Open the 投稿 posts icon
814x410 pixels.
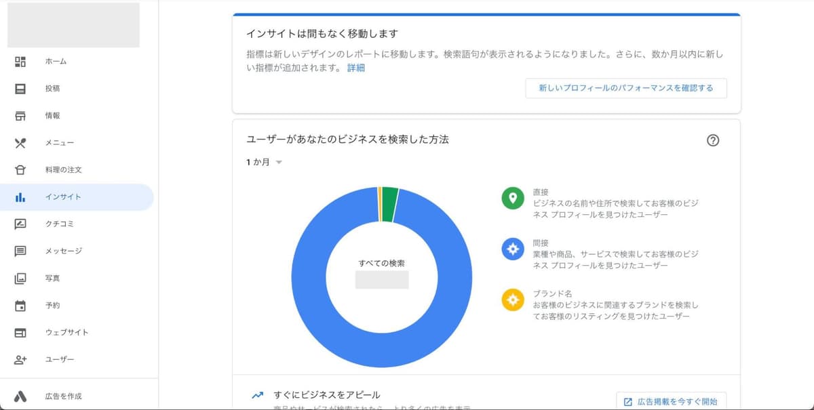click(x=20, y=89)
